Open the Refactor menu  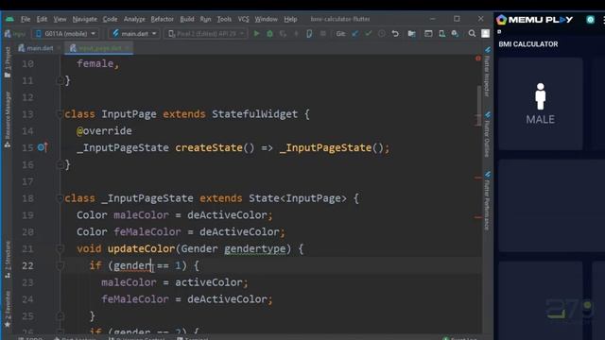[162, 19]
